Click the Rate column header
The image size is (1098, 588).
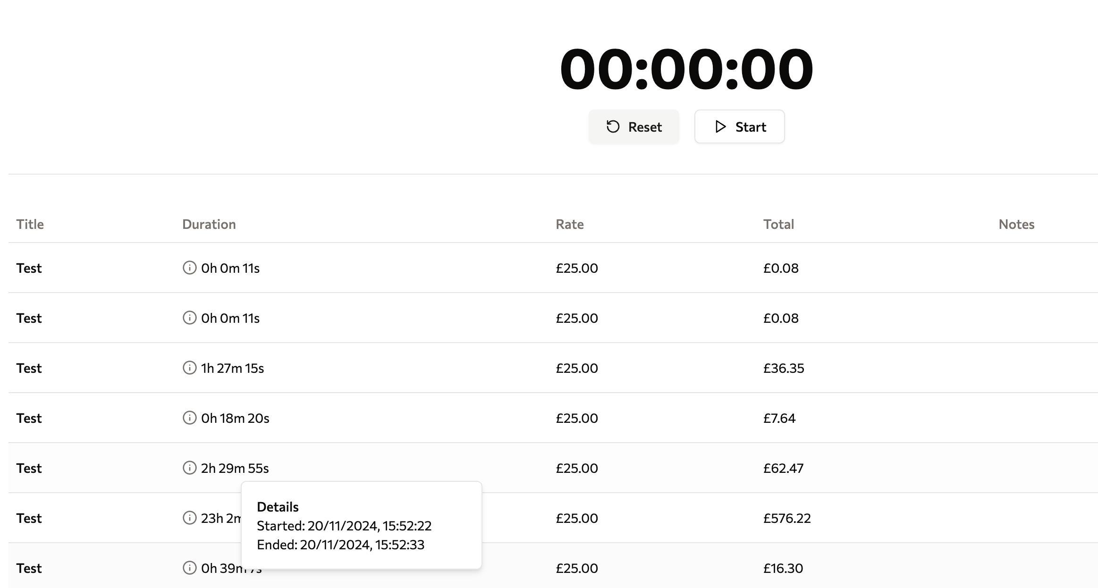coord(570,224)
